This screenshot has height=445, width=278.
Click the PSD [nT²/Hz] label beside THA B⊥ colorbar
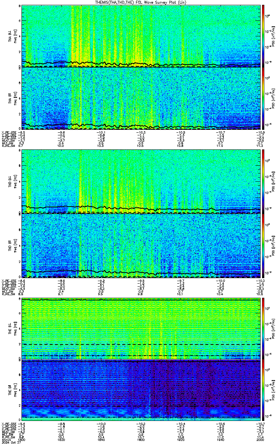pyautogui.click(x=274, y=36)
